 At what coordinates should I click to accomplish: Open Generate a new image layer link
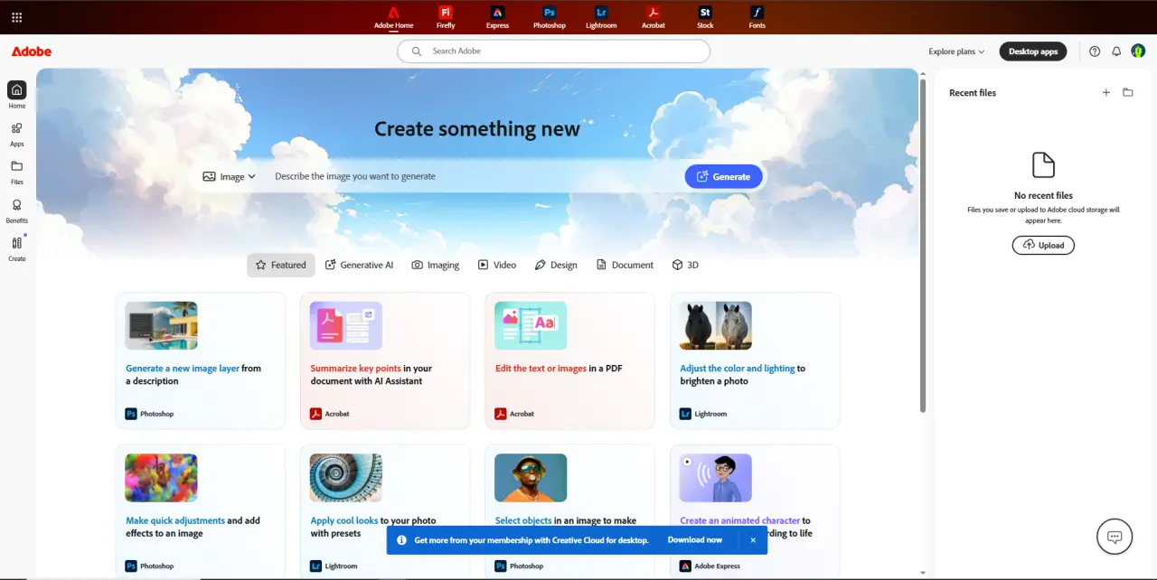click(183, 369)
